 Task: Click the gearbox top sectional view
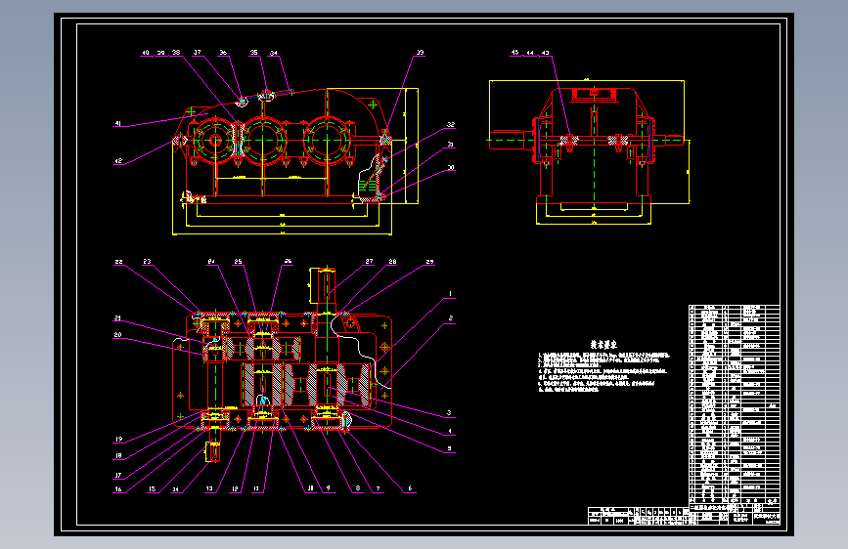pyautogui.click(x=283, y=364)
